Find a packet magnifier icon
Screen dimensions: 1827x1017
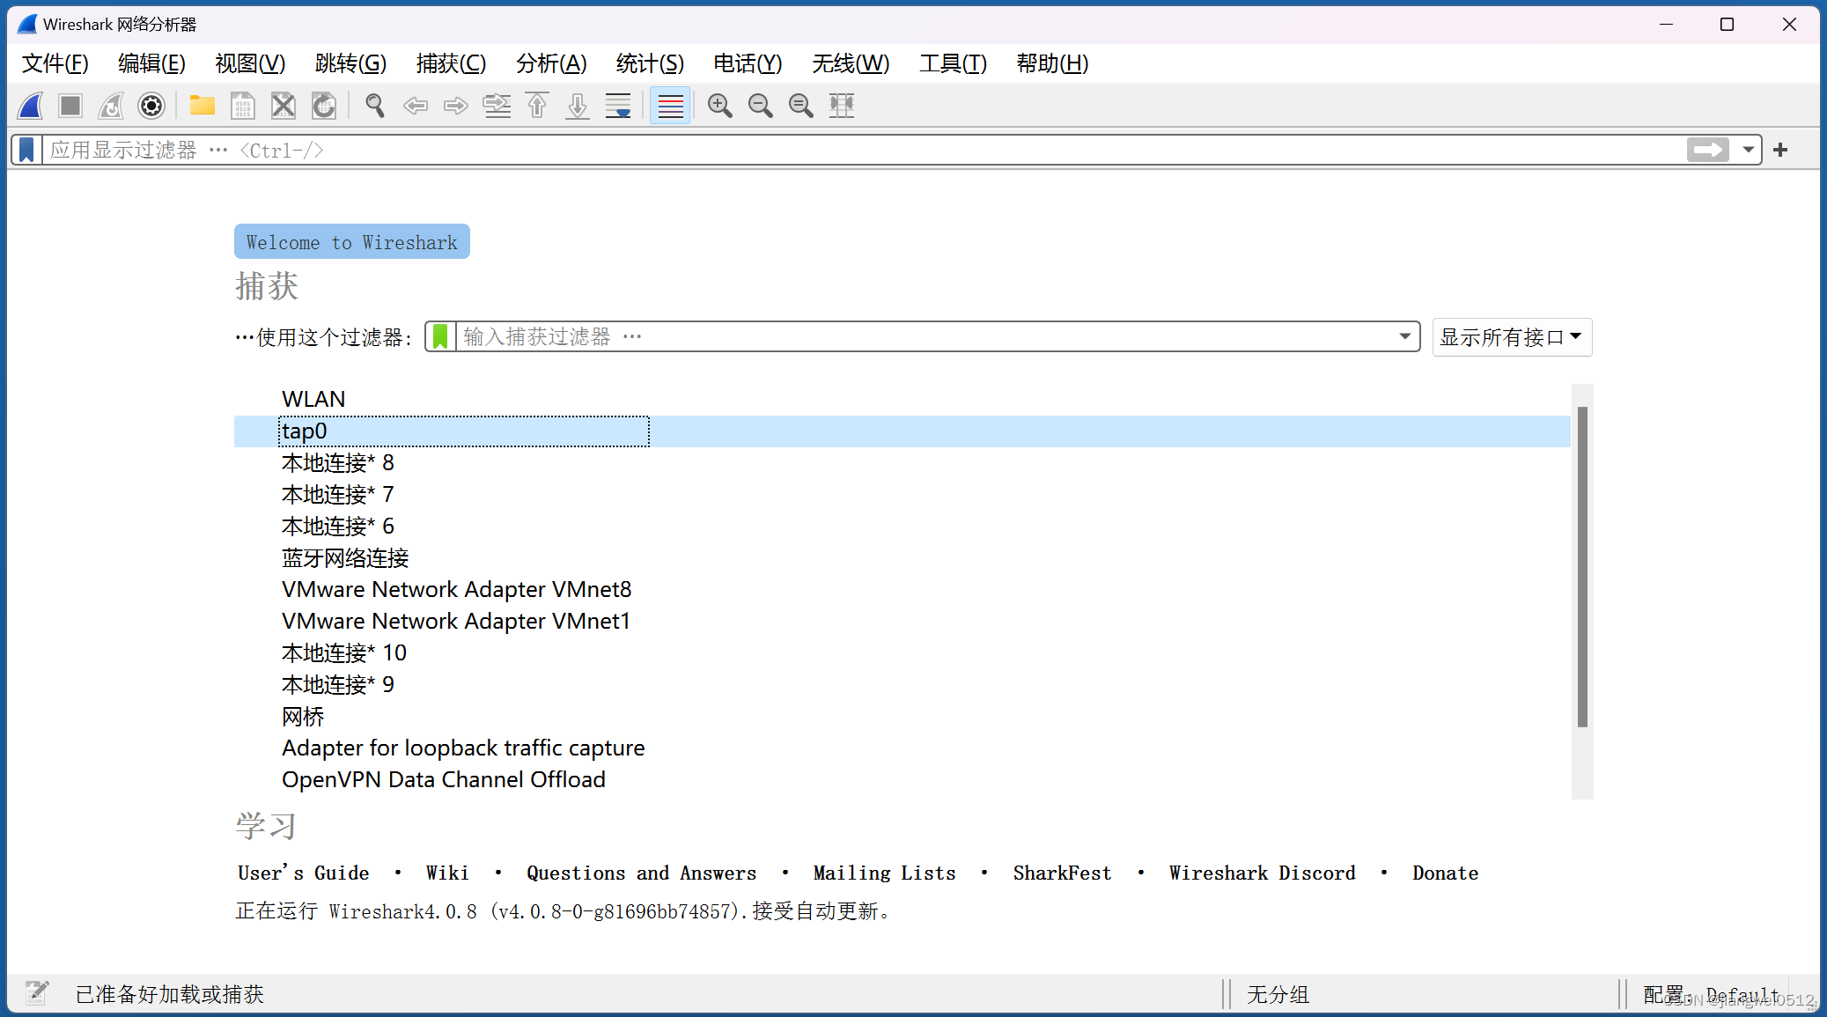point(375,106)
